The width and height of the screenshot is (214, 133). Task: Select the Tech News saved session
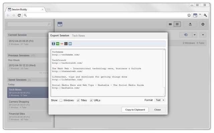28,92
